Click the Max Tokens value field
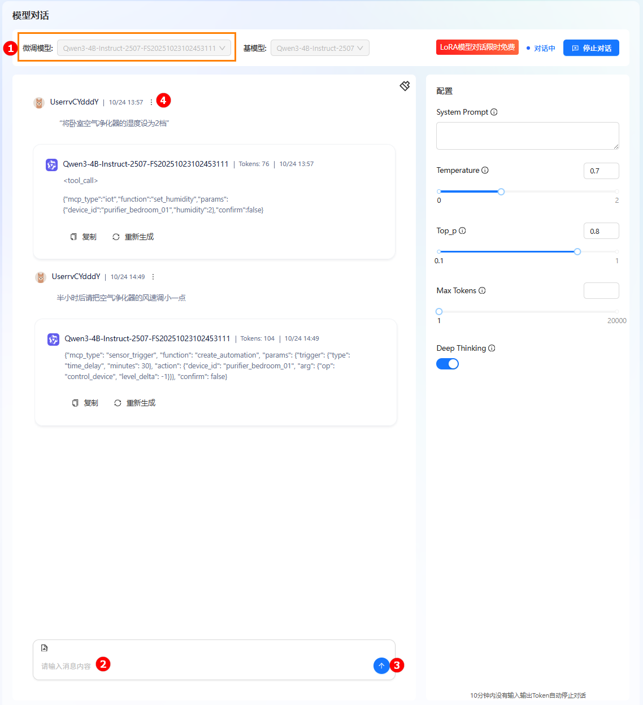The image size is (643, 705). tap(601, 291)
